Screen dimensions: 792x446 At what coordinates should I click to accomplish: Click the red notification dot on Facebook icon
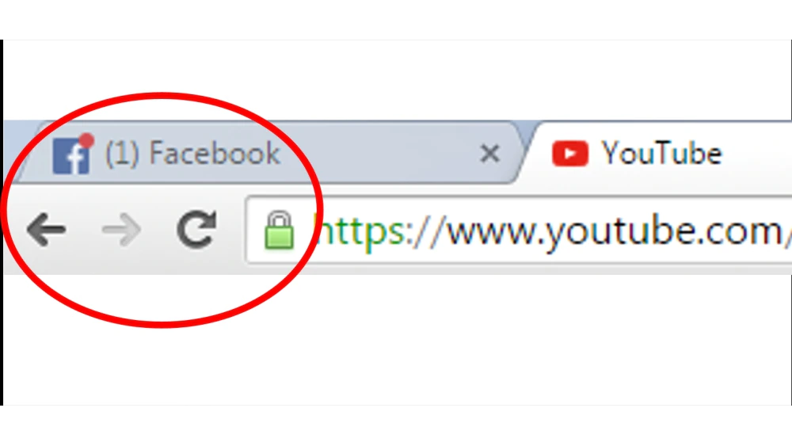tap(87, 141)
